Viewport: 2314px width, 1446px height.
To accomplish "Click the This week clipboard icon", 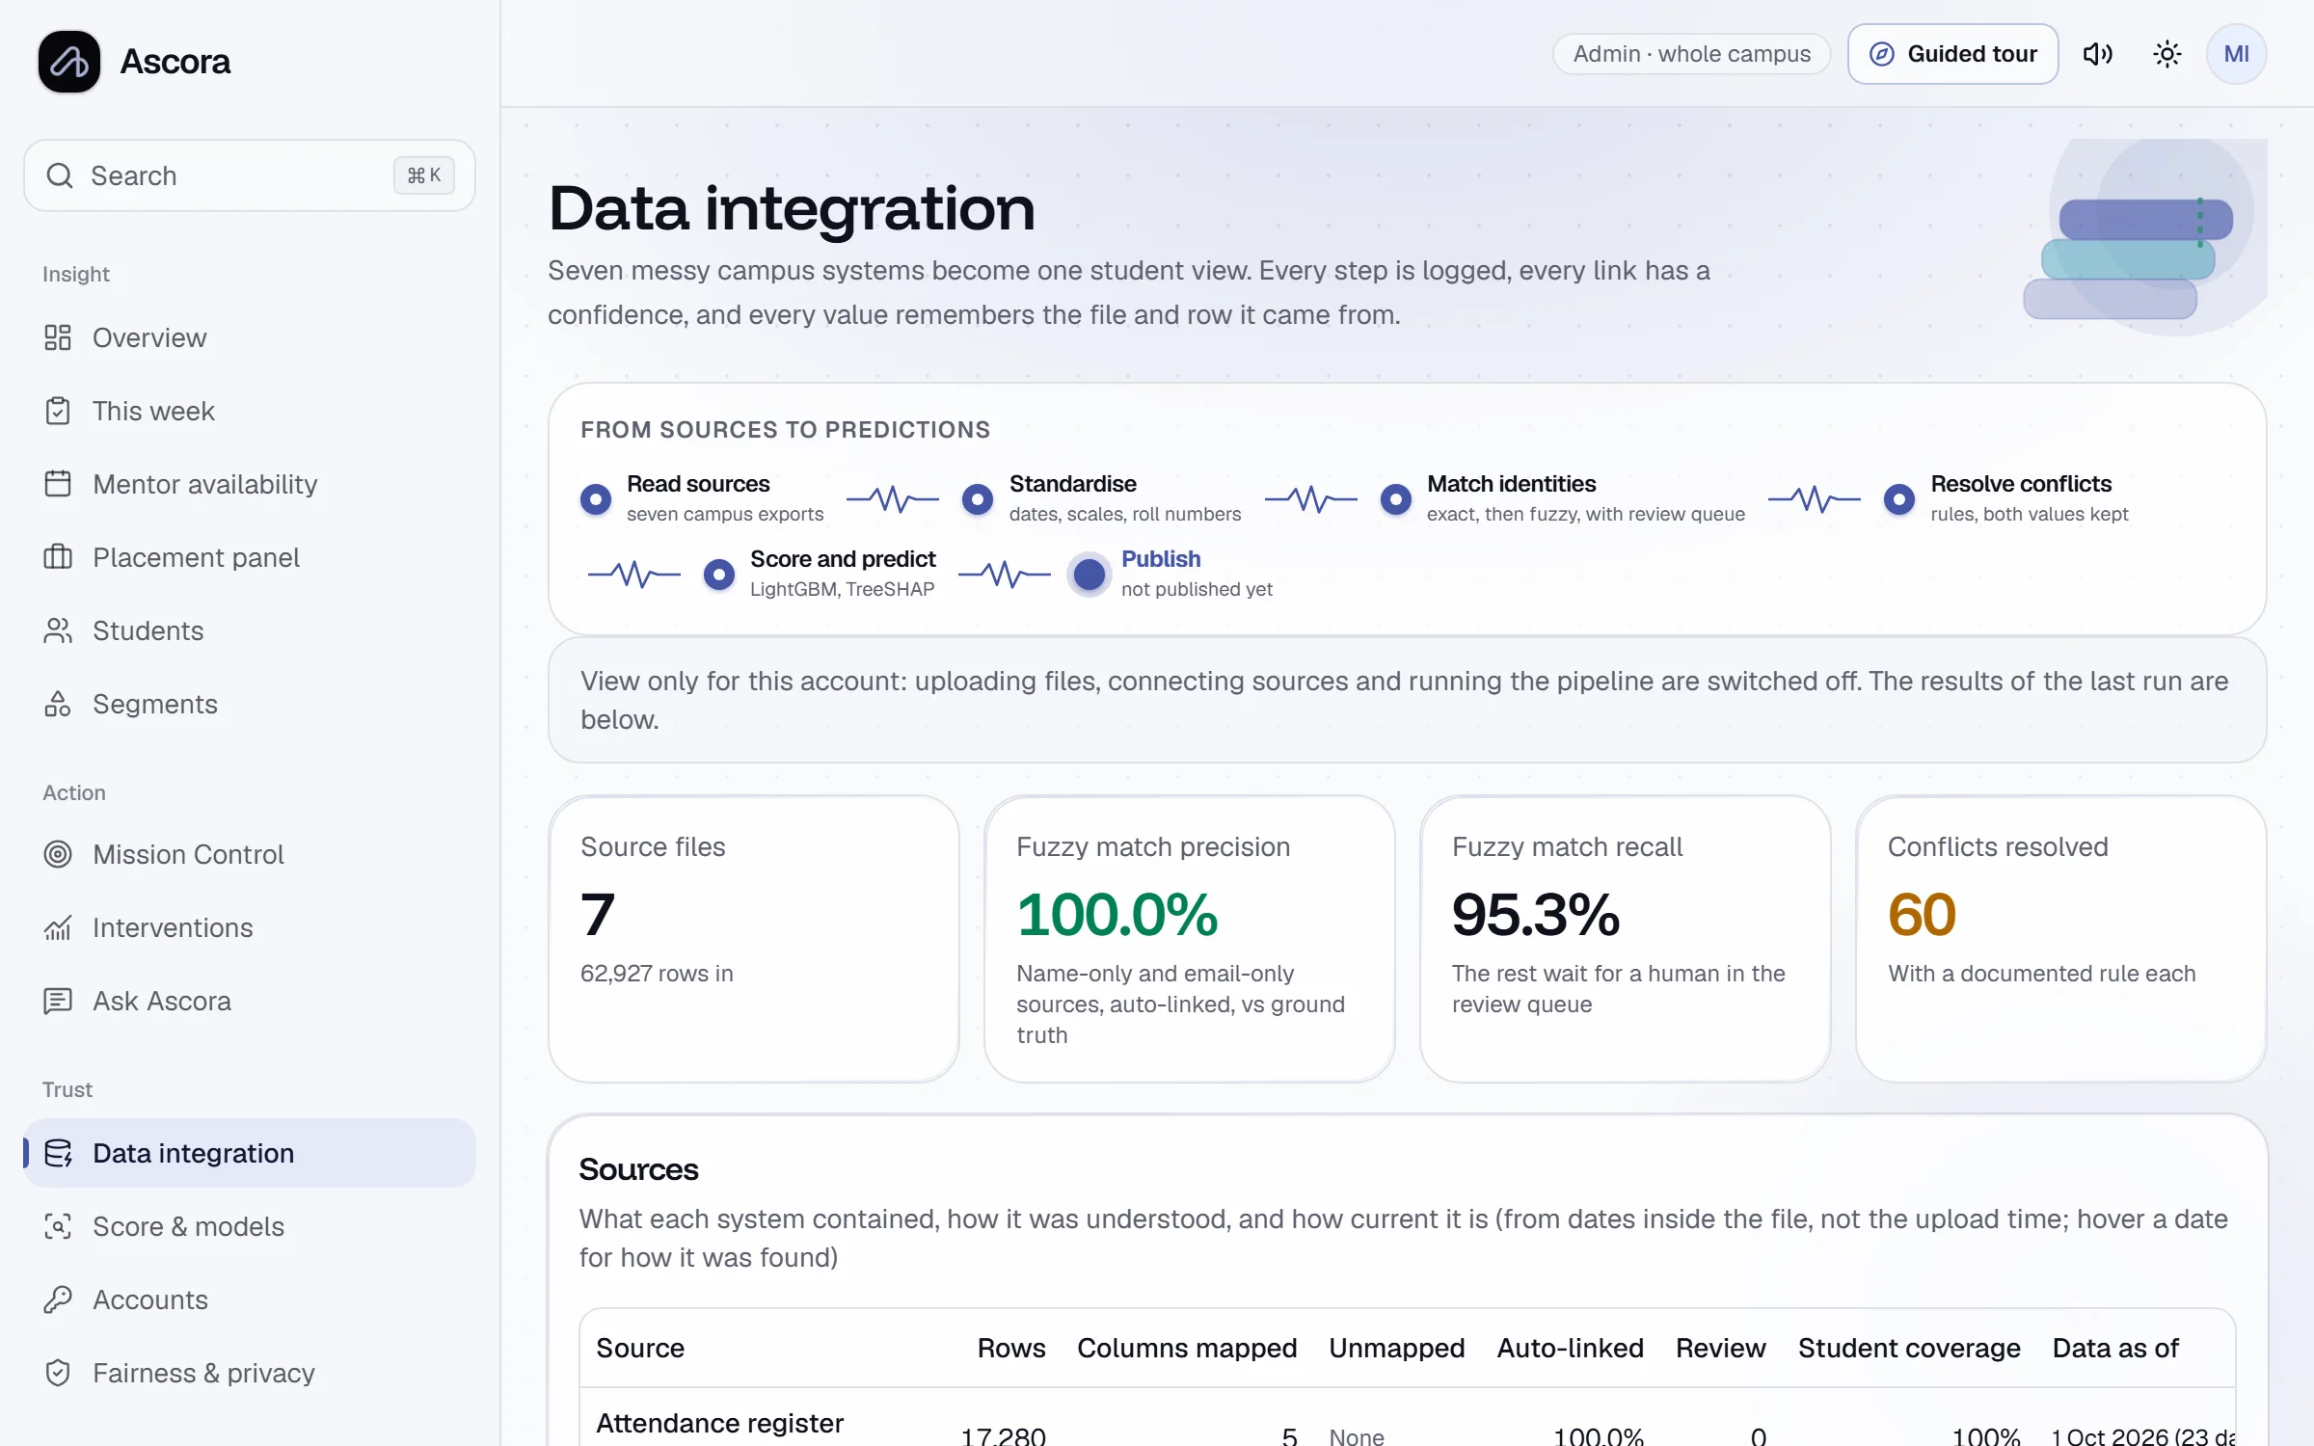I will pyautogui.click(x=58, y=411).
